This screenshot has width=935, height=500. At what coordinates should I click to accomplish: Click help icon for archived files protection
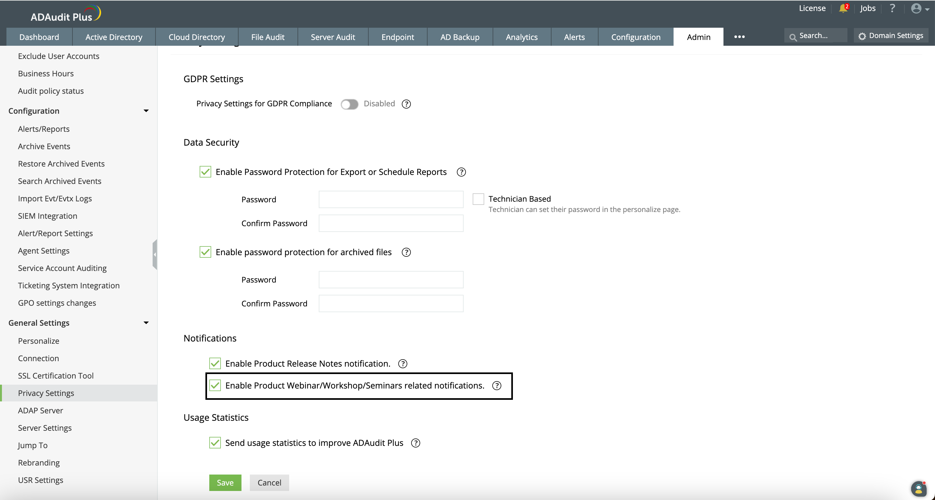406,252
